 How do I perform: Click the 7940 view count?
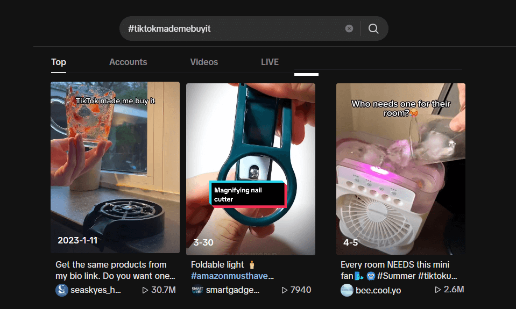tap(301, 290)
